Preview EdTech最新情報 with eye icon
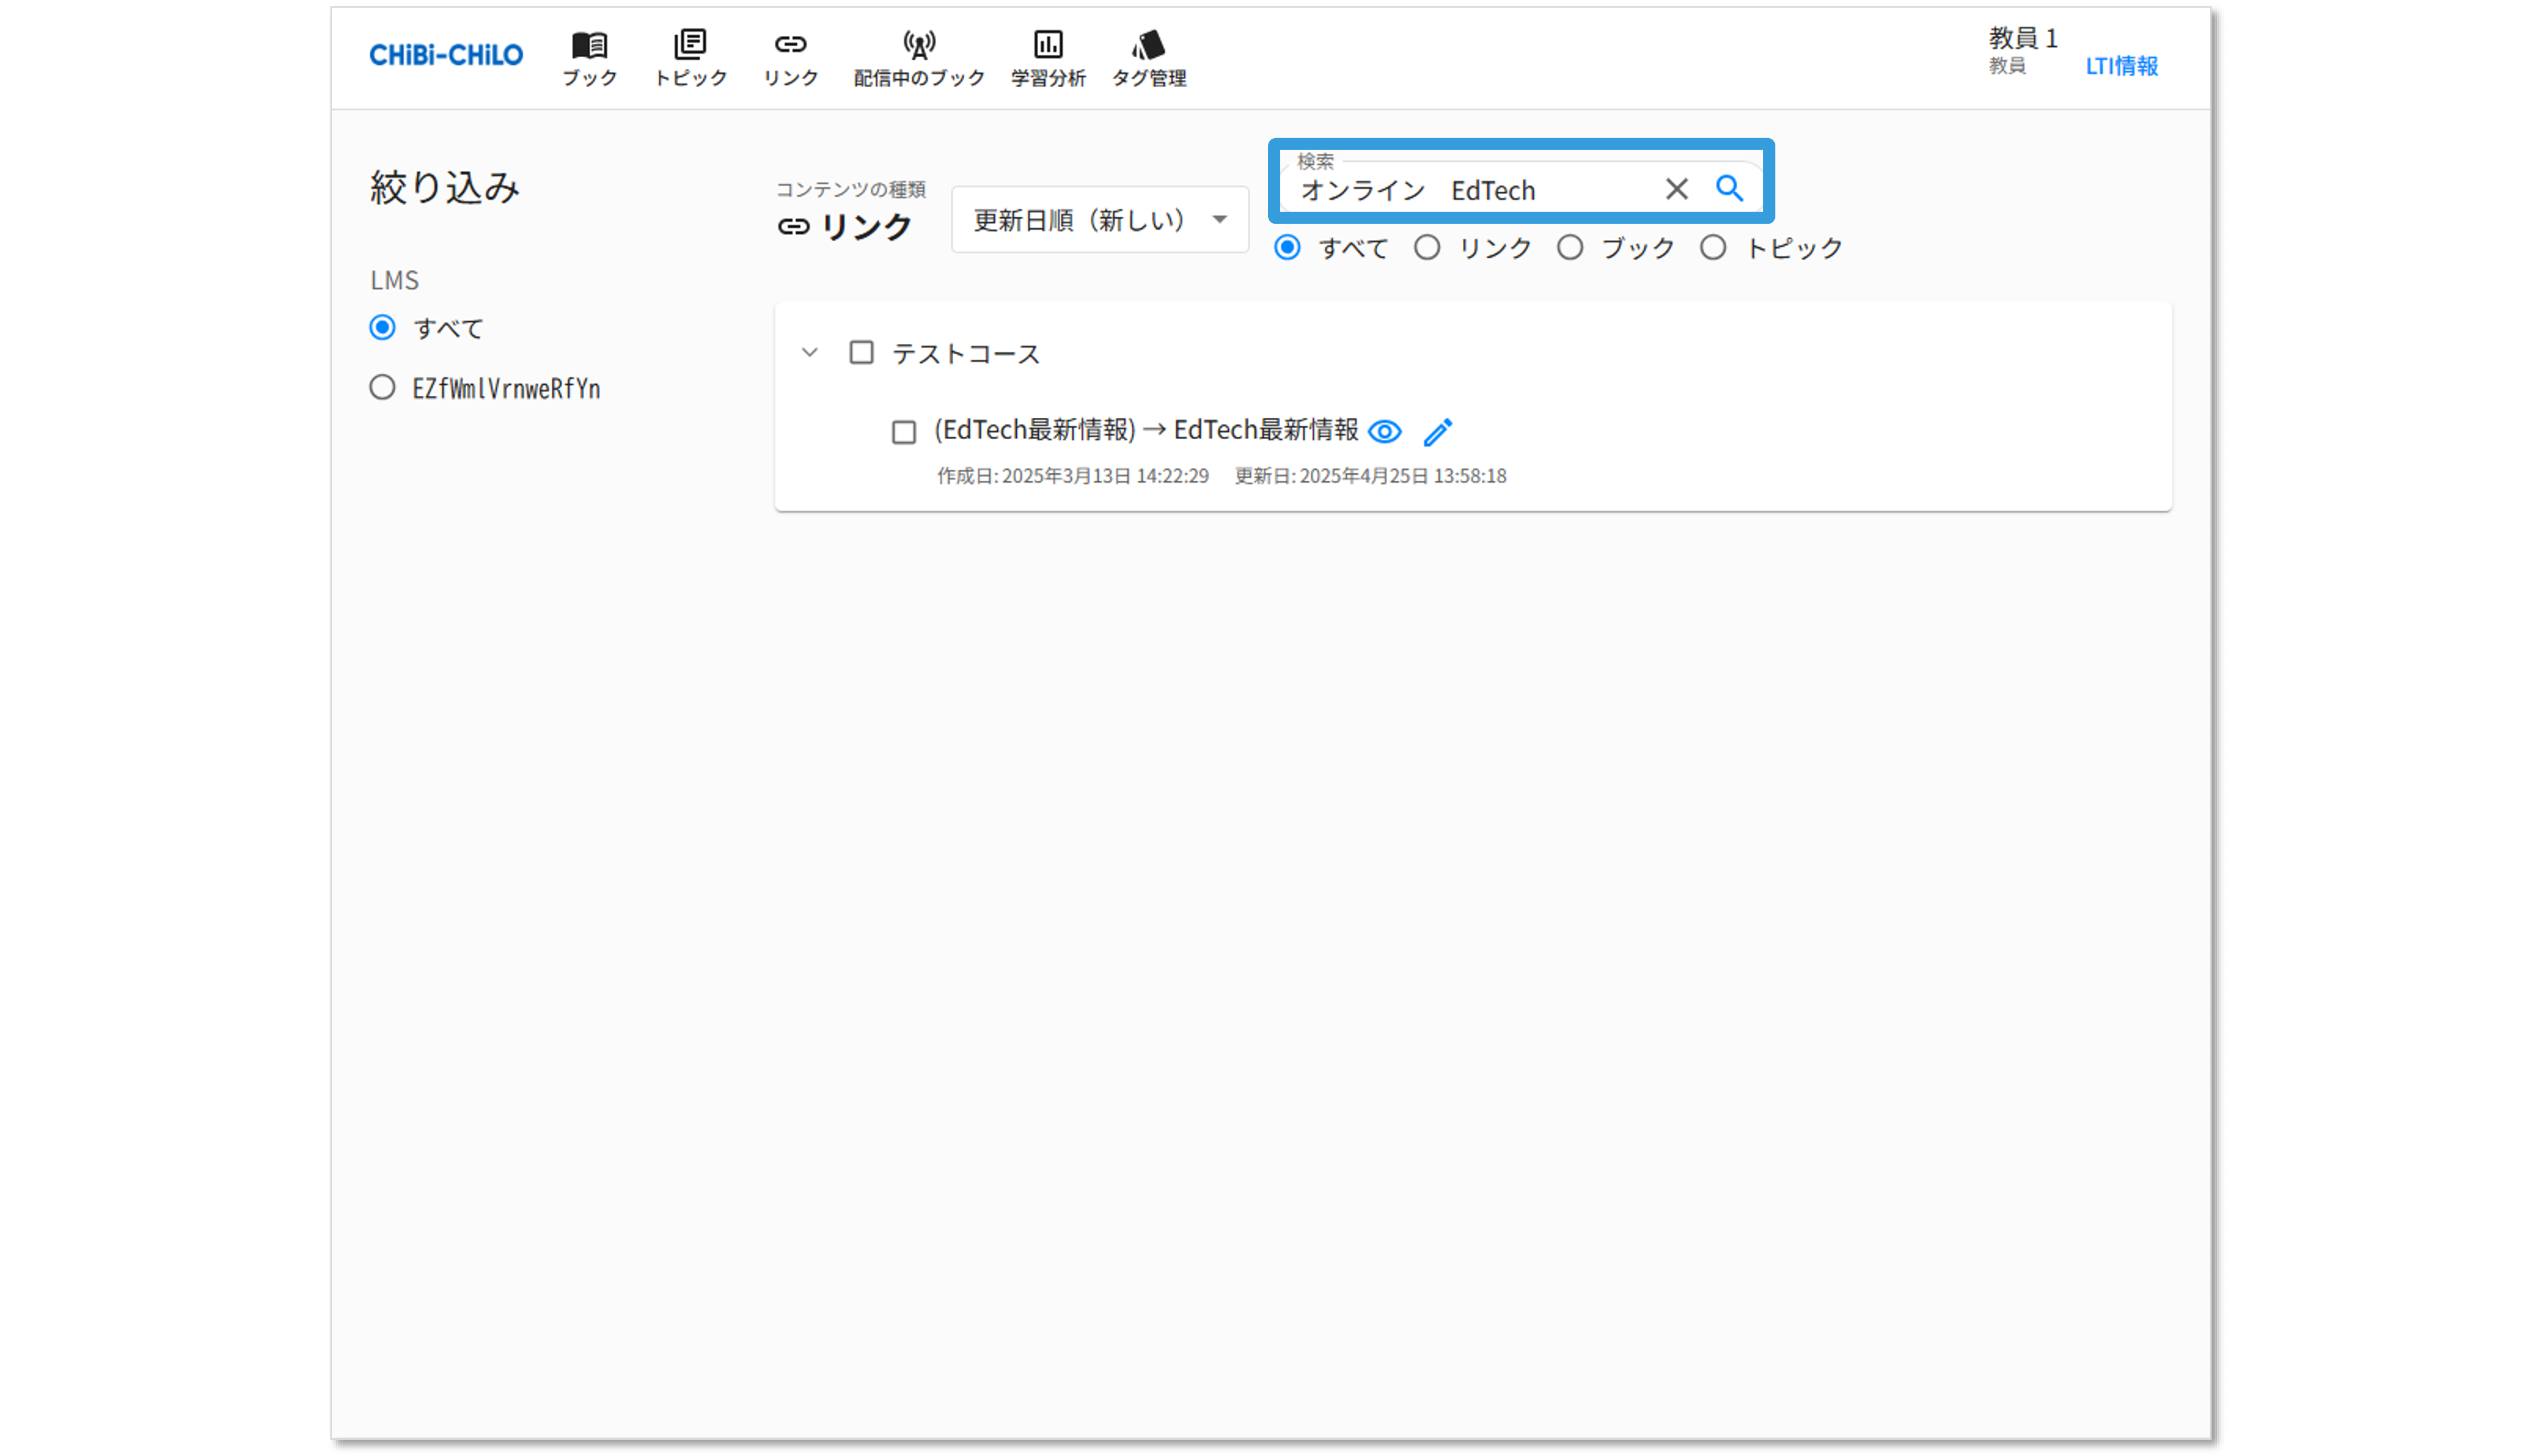The width and height of the screenshot is (2542, 1456). 1384,432
